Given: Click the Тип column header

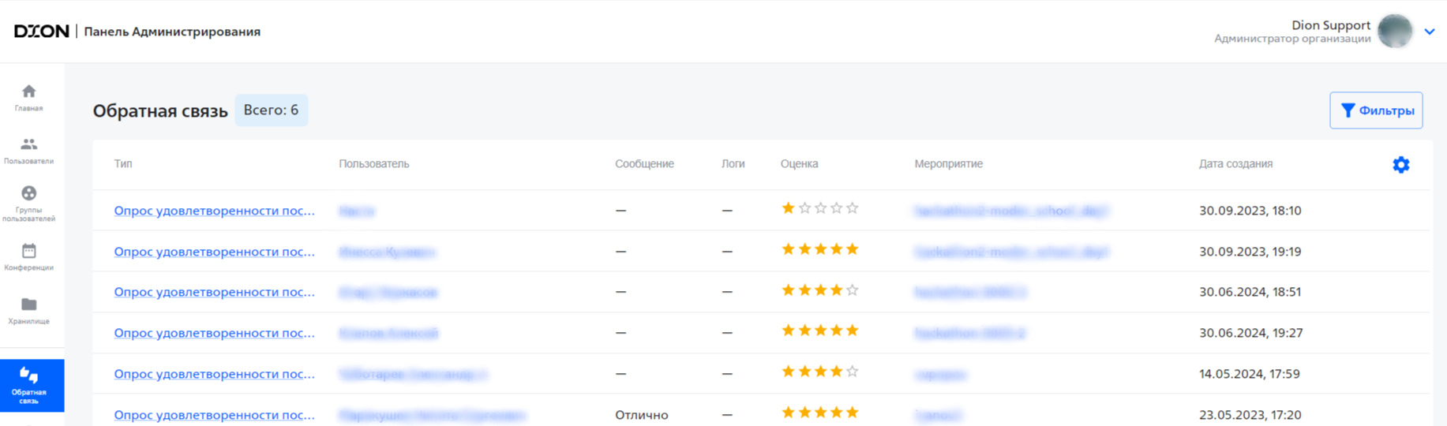Looking at the screenshot, I should coord(123,164).
